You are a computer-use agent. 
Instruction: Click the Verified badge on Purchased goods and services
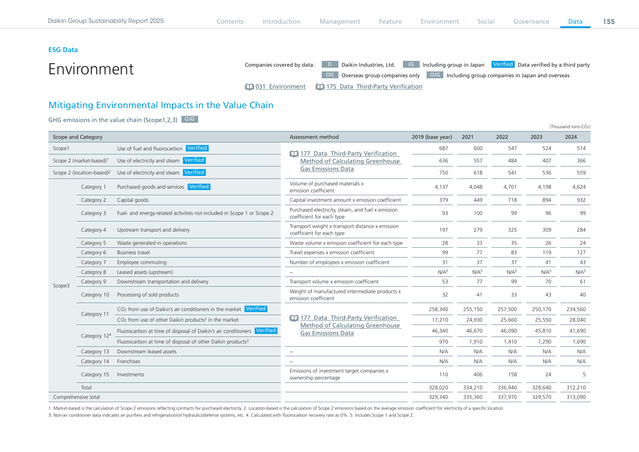(x=199, y=187)
